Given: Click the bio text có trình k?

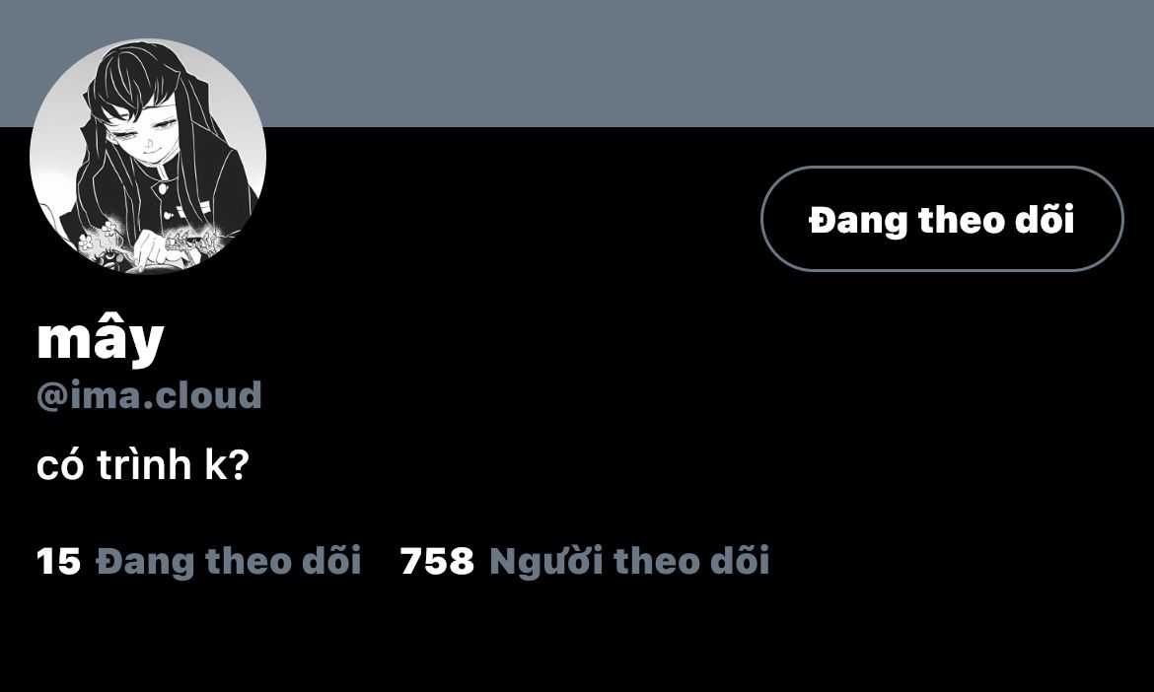Looking at the screenshot, I should (144, 464).
